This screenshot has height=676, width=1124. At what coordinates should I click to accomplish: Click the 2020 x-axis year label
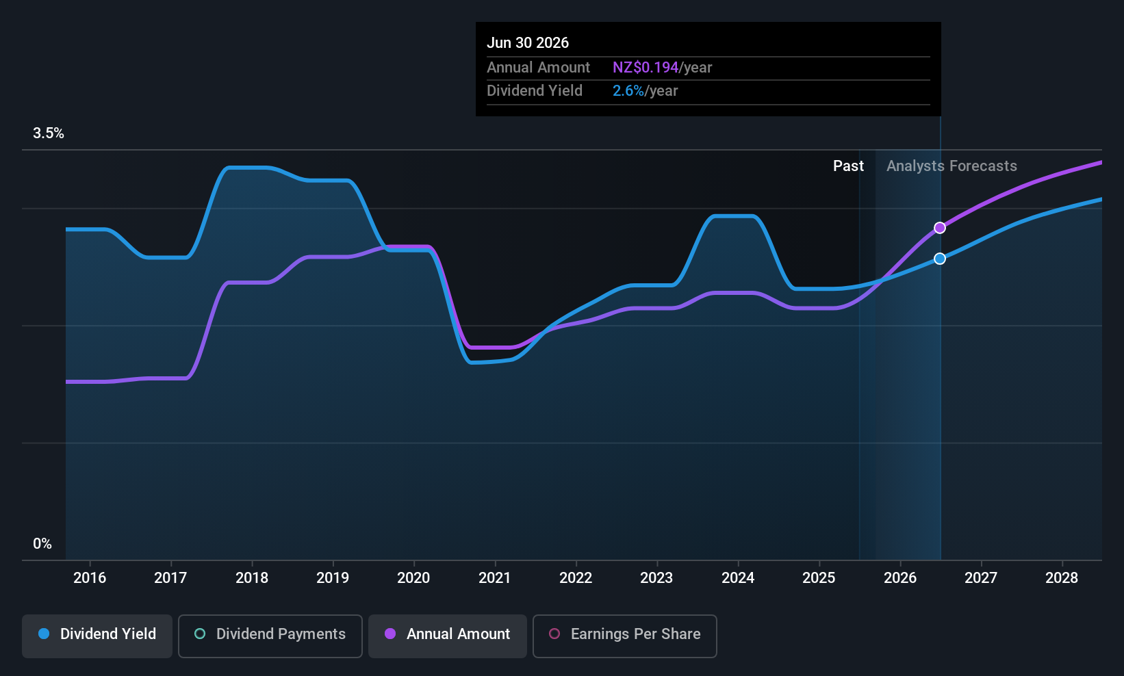[413, 578]
